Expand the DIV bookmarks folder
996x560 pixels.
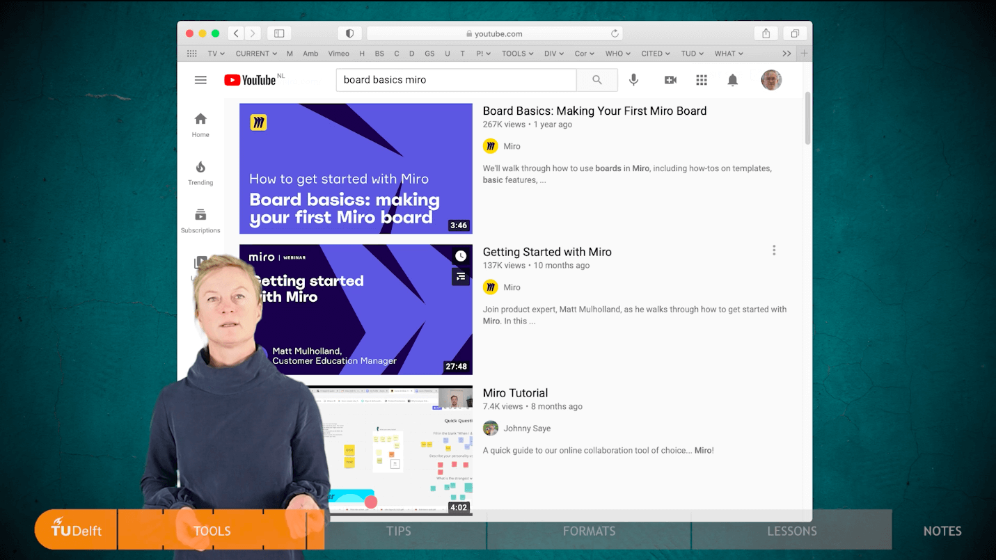tap(554, 54)
